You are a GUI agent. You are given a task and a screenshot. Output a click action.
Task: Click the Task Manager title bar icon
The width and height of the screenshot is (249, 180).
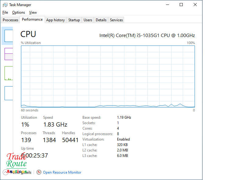5,5
